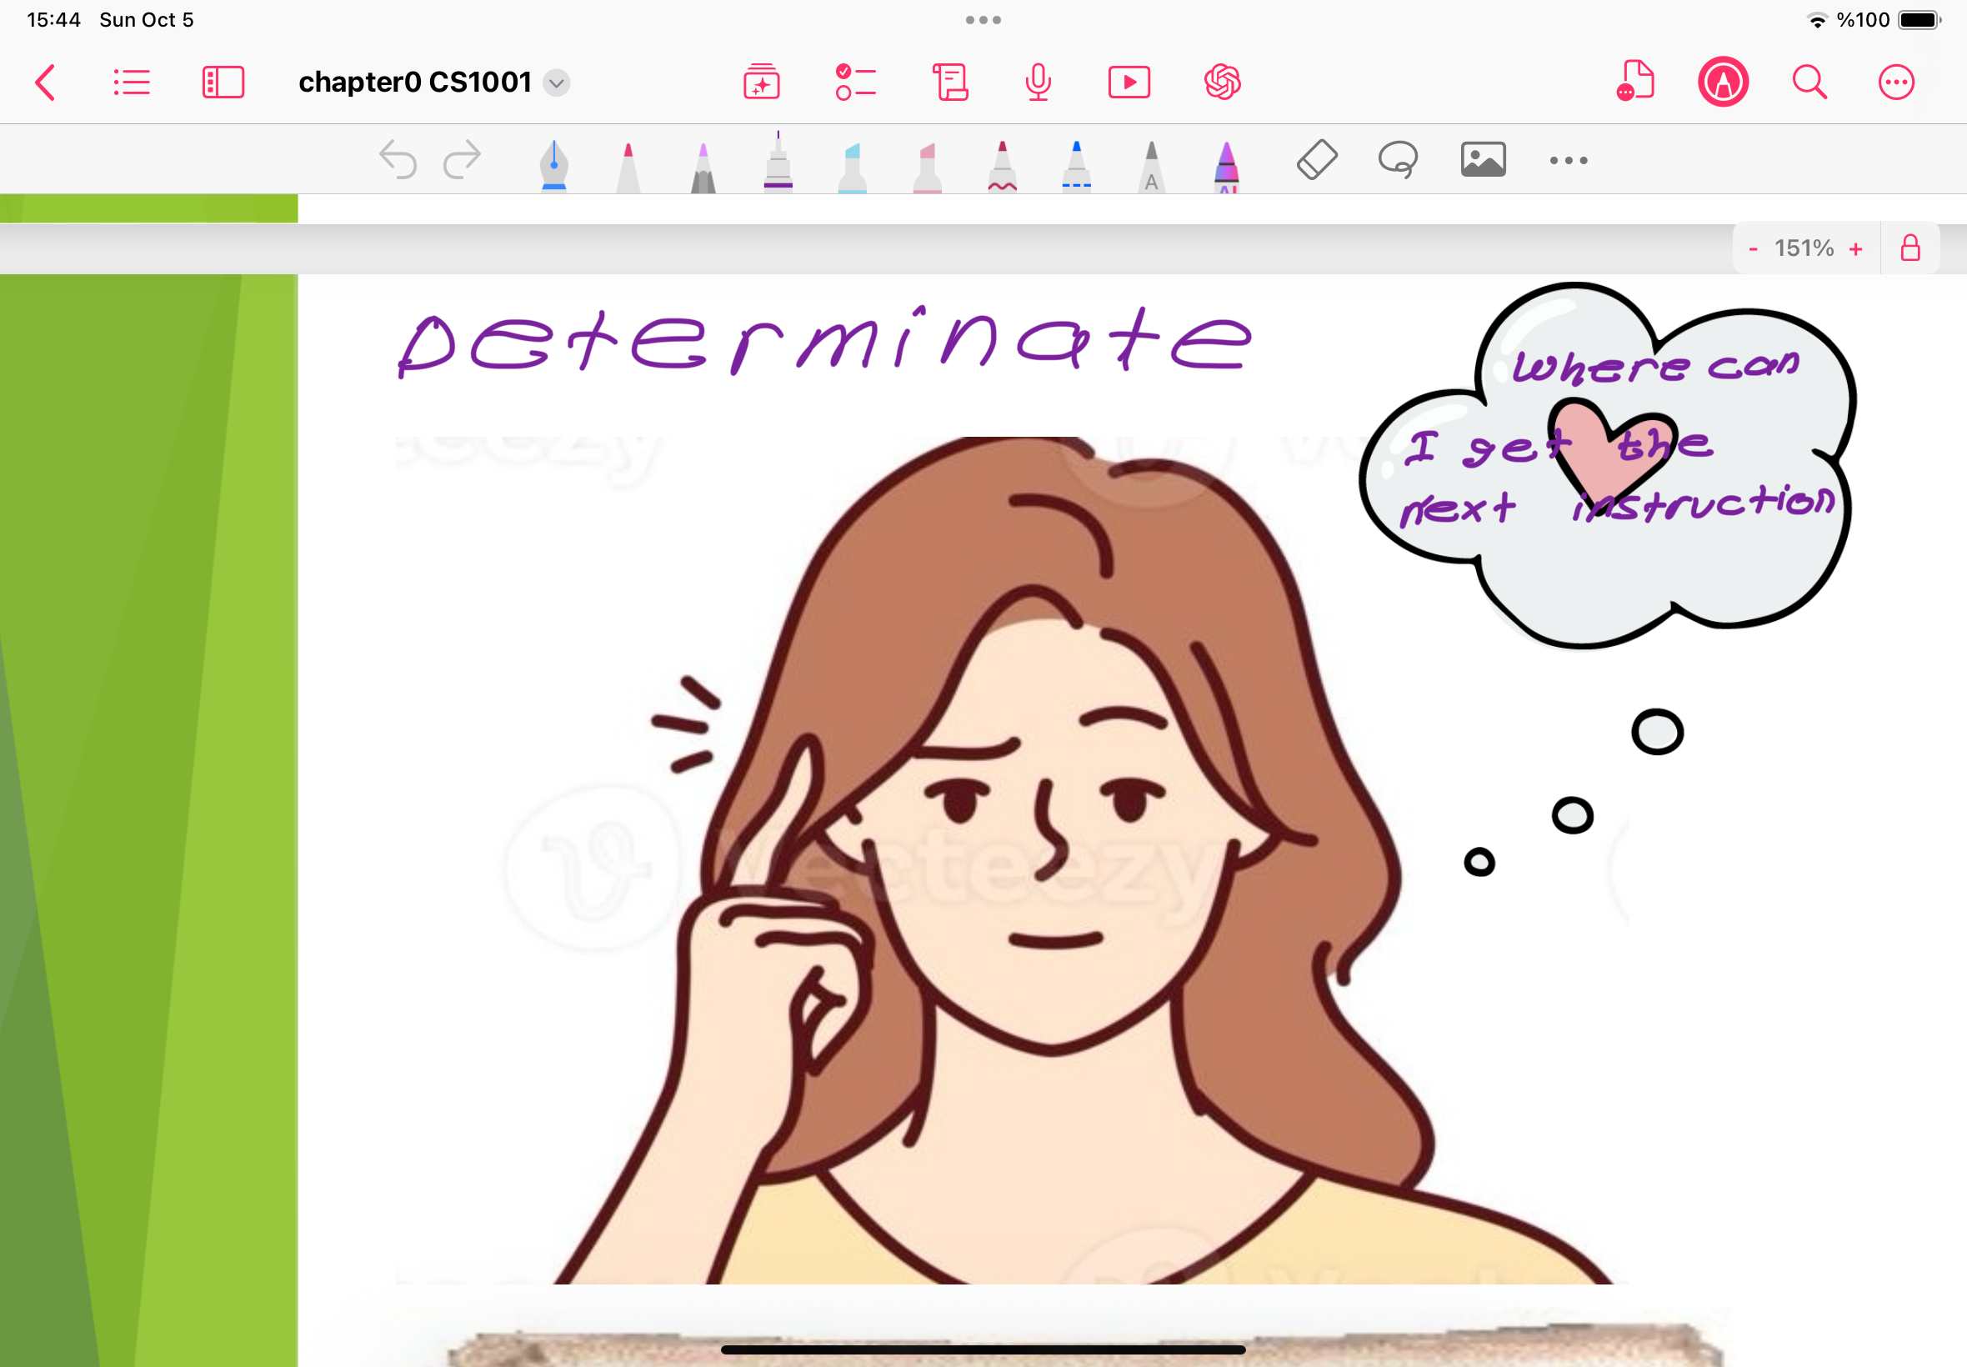Select the pink highlighter tool

click(928, 166)
